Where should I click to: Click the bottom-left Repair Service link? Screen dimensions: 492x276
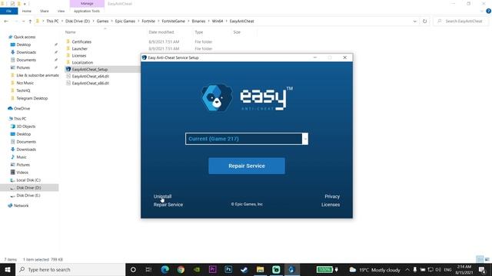(x=168, y=205)
